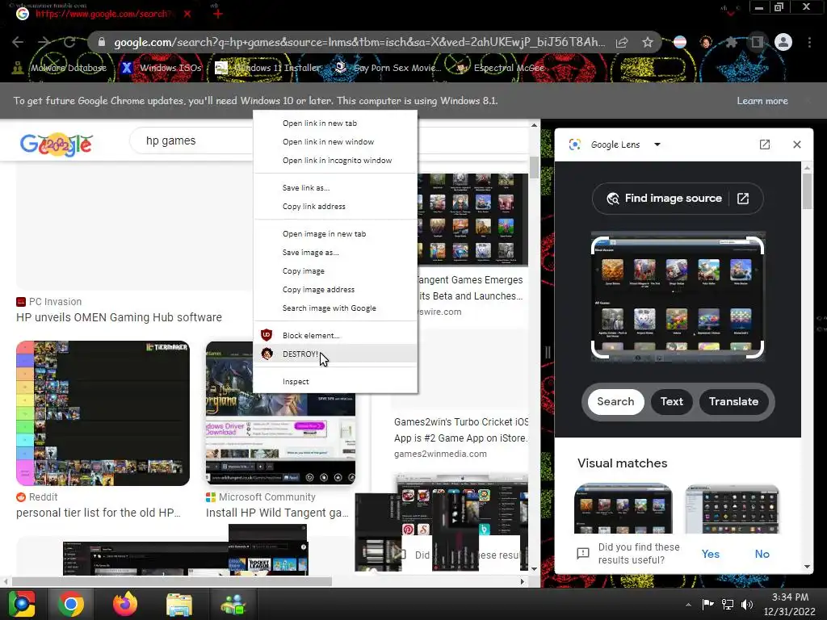Select Open image in new tab
827x620 pixels.
click(335, 233)
